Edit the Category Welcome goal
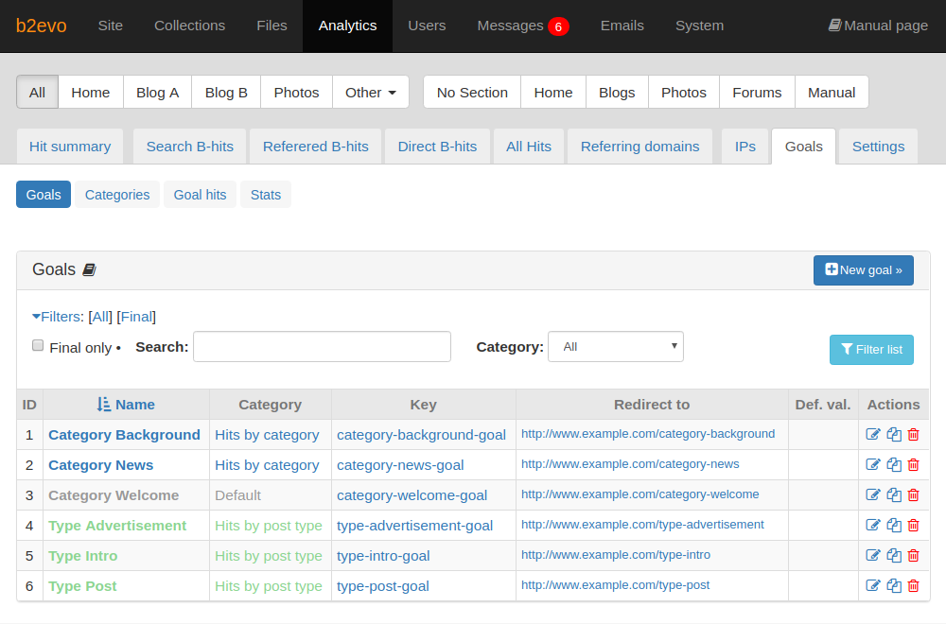Viewport: 946px width, 624px height. 873,494
